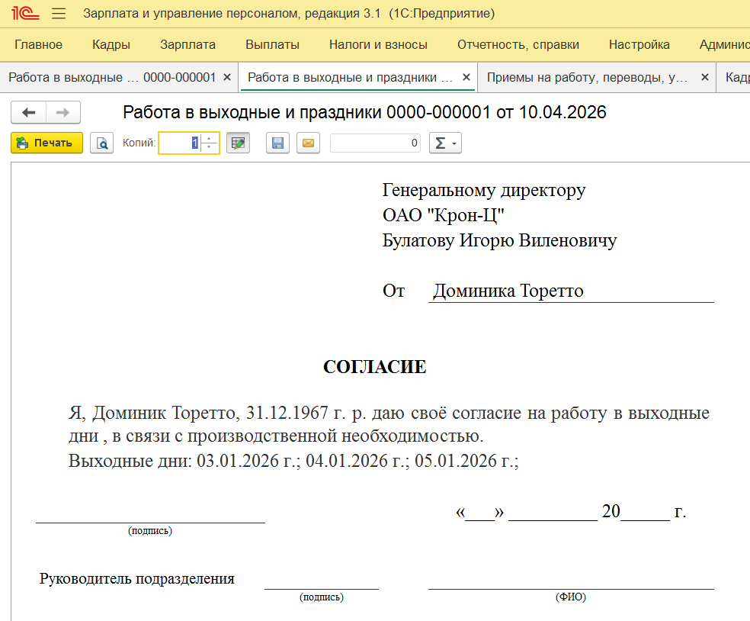Open the sigma sum dropdown
Viewport: 750px width, 621px height.
pyautogui.click(x=445, y=143)
